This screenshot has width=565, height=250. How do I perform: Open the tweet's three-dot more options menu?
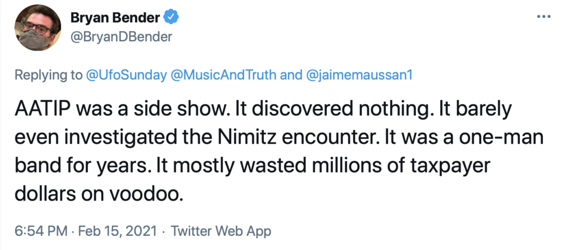[x=543, y=17]
